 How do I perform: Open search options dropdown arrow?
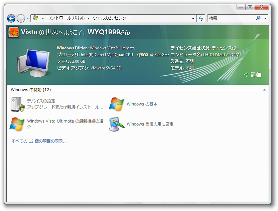click(x=265, y=18)
